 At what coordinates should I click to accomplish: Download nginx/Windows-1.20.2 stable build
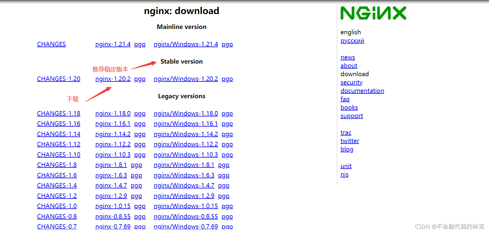pyautogui.click(x=186, y=79)
